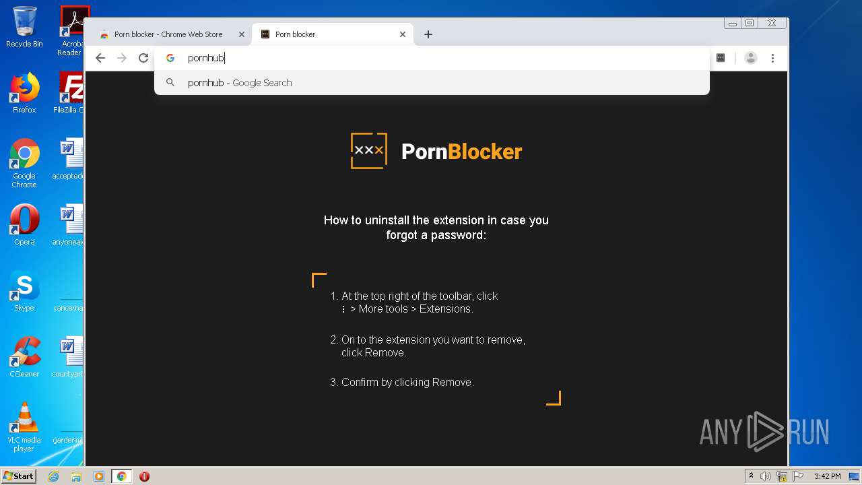Close the Chrome Web Store tab
Image resolution: width=862 pixels, height=485 pixels.
point(242,34)
